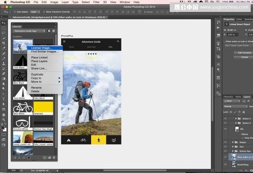The image size is (253, 173).
Task: Hide the Button 3 layer group
Action: (x=225, y=123)
